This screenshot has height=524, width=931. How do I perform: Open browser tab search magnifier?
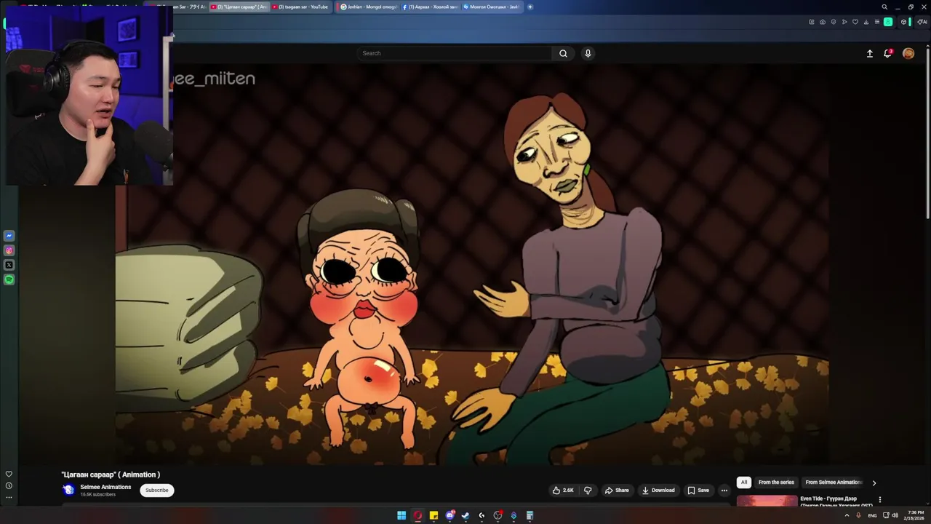coord(884,7)
